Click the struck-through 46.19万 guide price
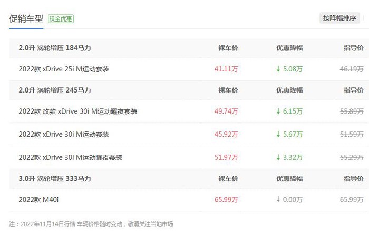 352,69
